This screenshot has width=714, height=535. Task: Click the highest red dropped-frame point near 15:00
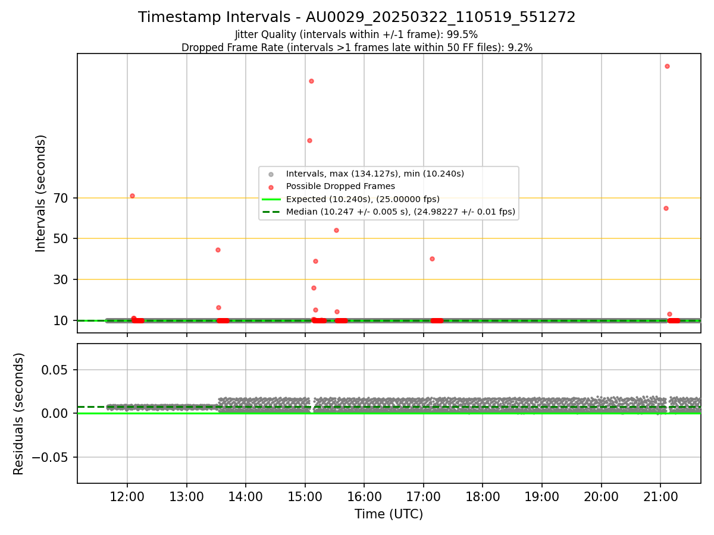311,81
